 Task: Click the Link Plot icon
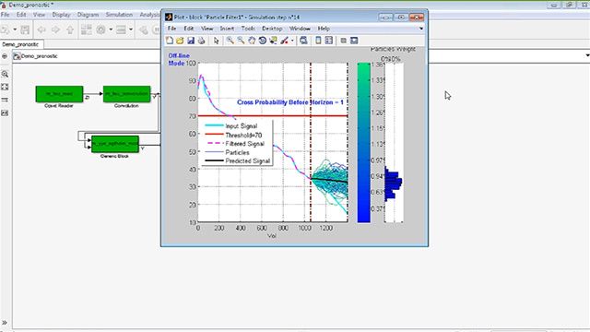[x=303, y=41]
